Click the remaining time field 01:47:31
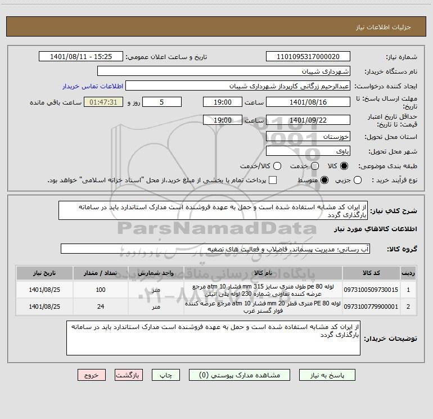Viewport: 433px width, 419px height. pos(103,102)
